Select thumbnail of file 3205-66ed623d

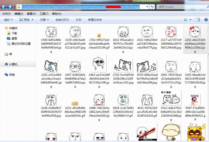(x=195, y=67)
